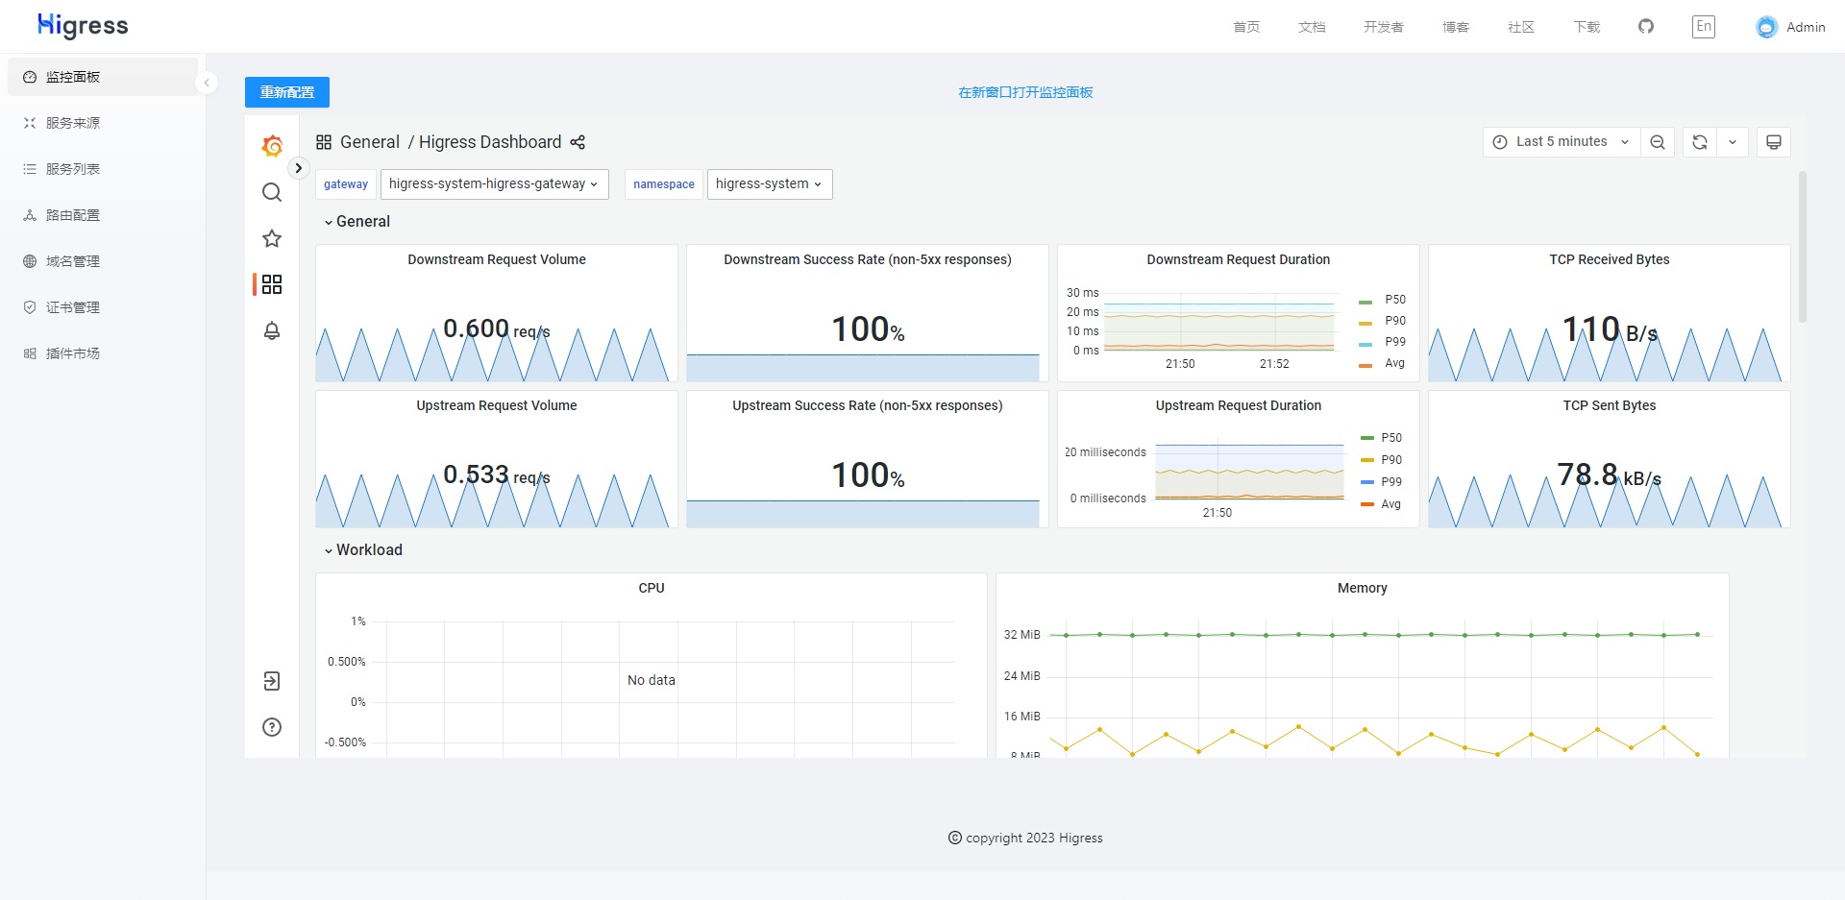
Task: Click the dashboard grid icon beside General
Action: coord(324,142)
